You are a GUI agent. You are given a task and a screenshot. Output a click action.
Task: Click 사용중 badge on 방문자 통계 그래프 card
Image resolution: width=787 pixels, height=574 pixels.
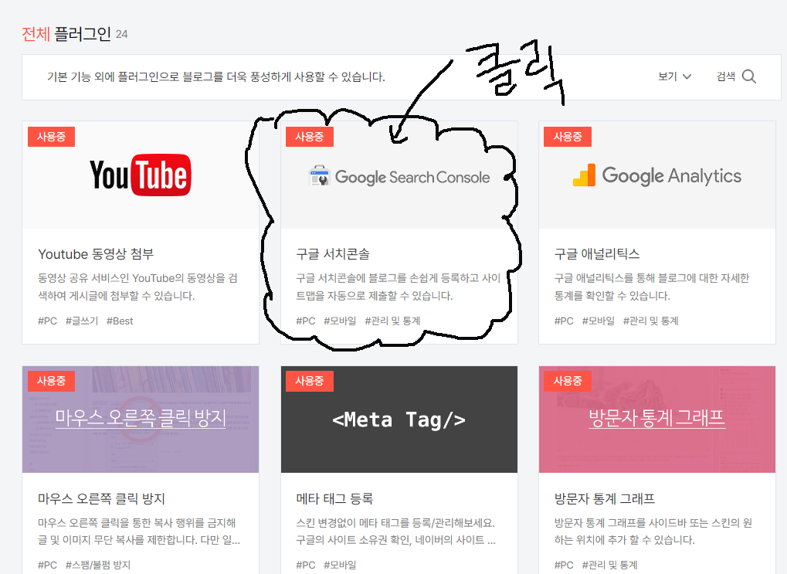(x=568, y=381)
